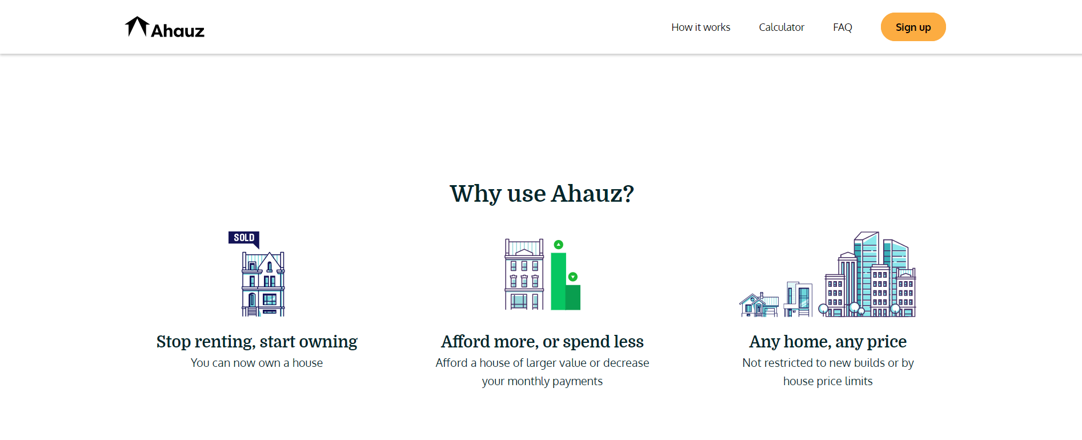Click the 'Any home, any price' heading
The width and height of the screenshot is (1082, 440).
[828, 341]
